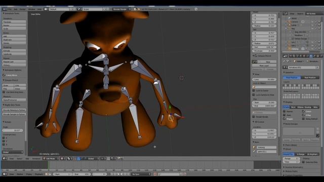The width and height of the screenshot is (324, 182).
Task: Open the 3D view editor type icon
Action: click(4, 158)
